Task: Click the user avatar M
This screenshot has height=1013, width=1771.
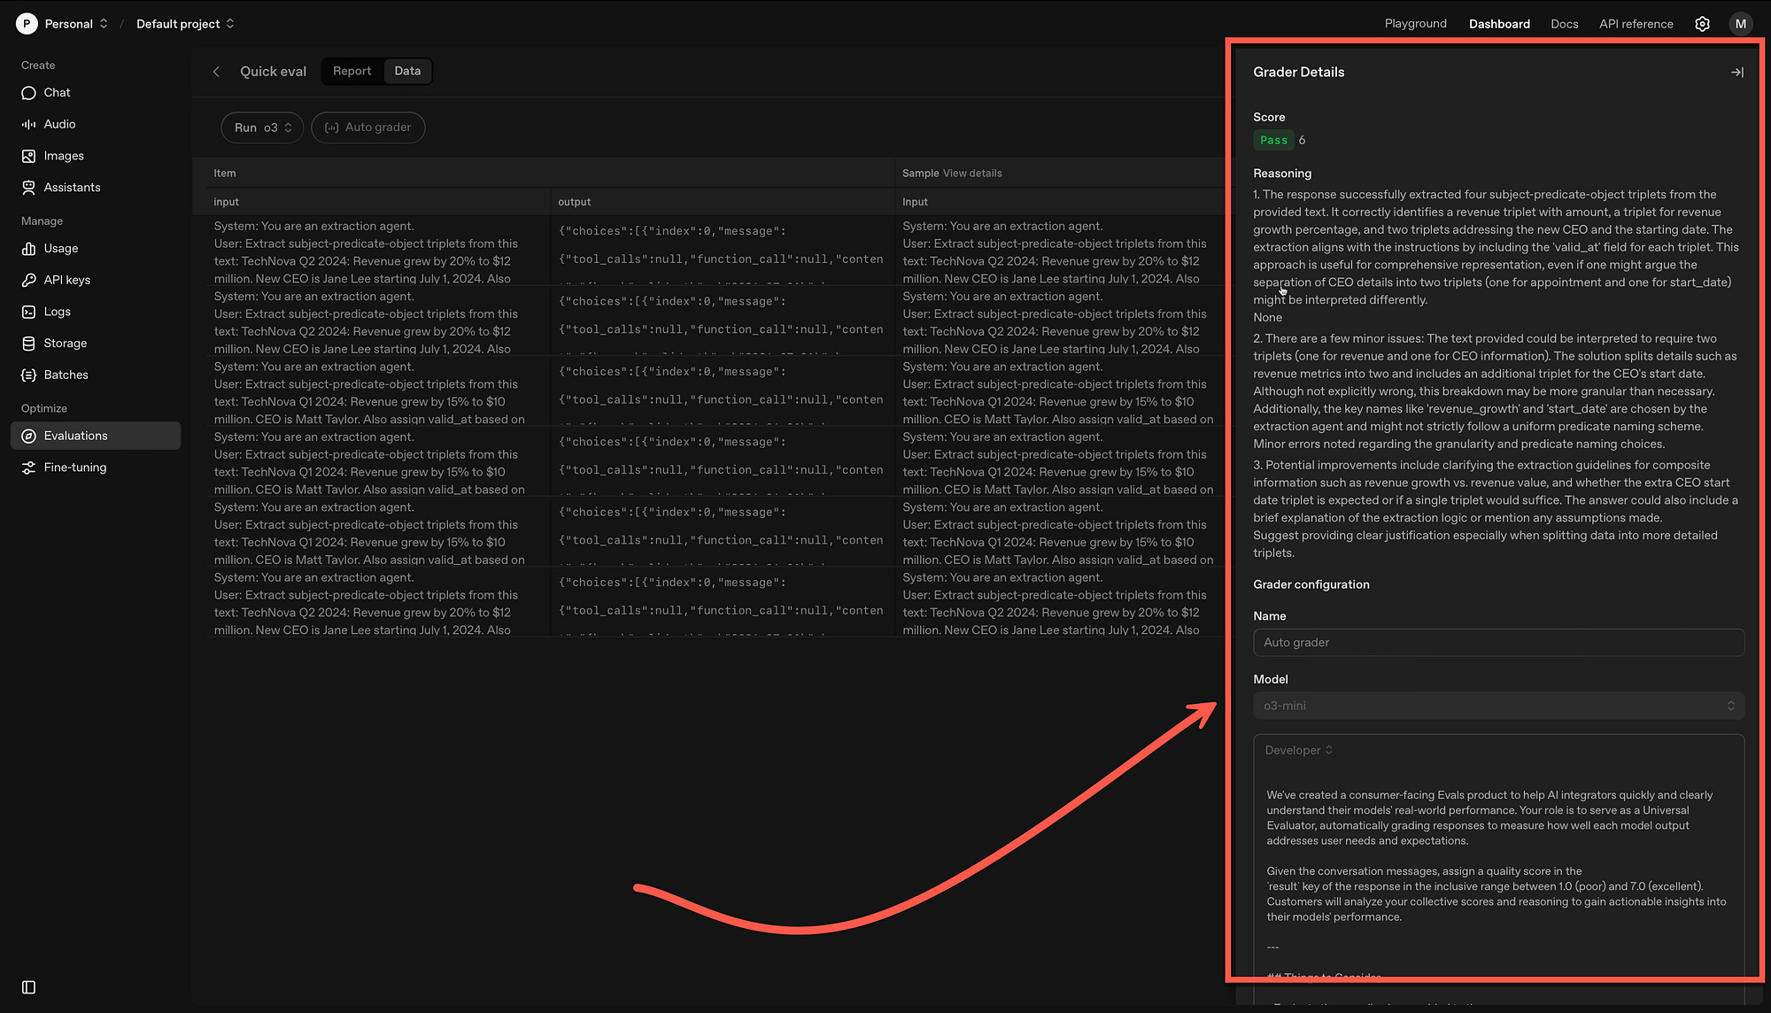Action: point(1740,24)
